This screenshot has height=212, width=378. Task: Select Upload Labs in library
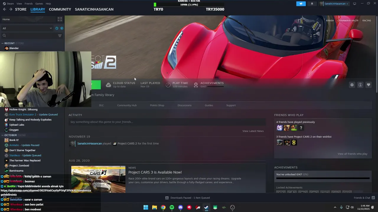(x=17, y=125)
